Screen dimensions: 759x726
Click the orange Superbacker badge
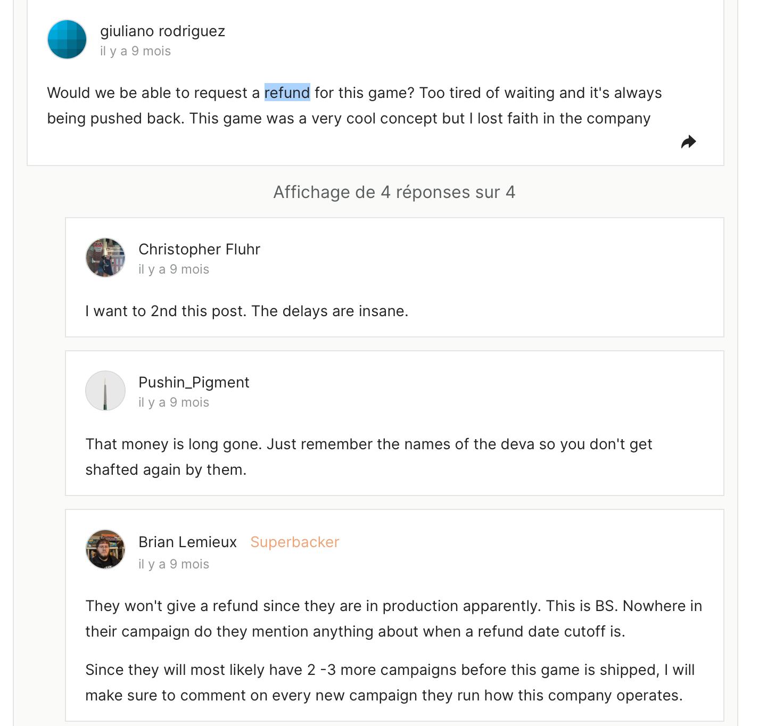[x=295, y=542]
